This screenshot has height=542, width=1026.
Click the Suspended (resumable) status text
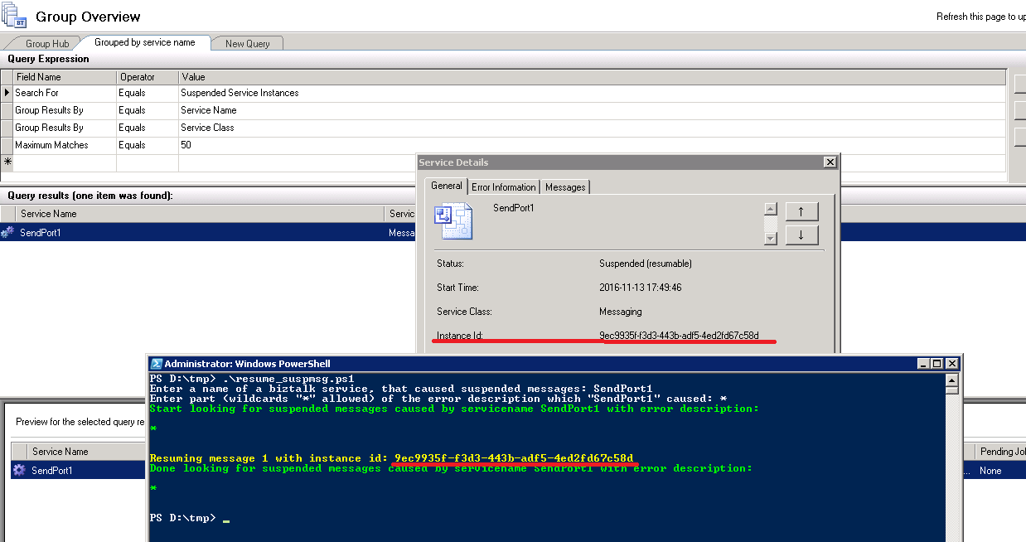[x=646, y=264]
